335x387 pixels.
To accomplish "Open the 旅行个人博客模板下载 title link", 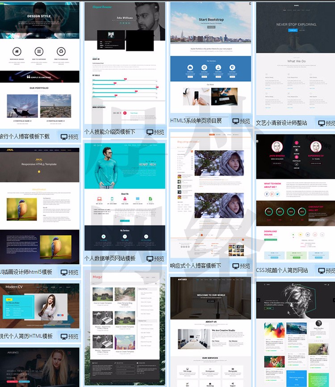I will pyautogui.click(x=25, y=136).
